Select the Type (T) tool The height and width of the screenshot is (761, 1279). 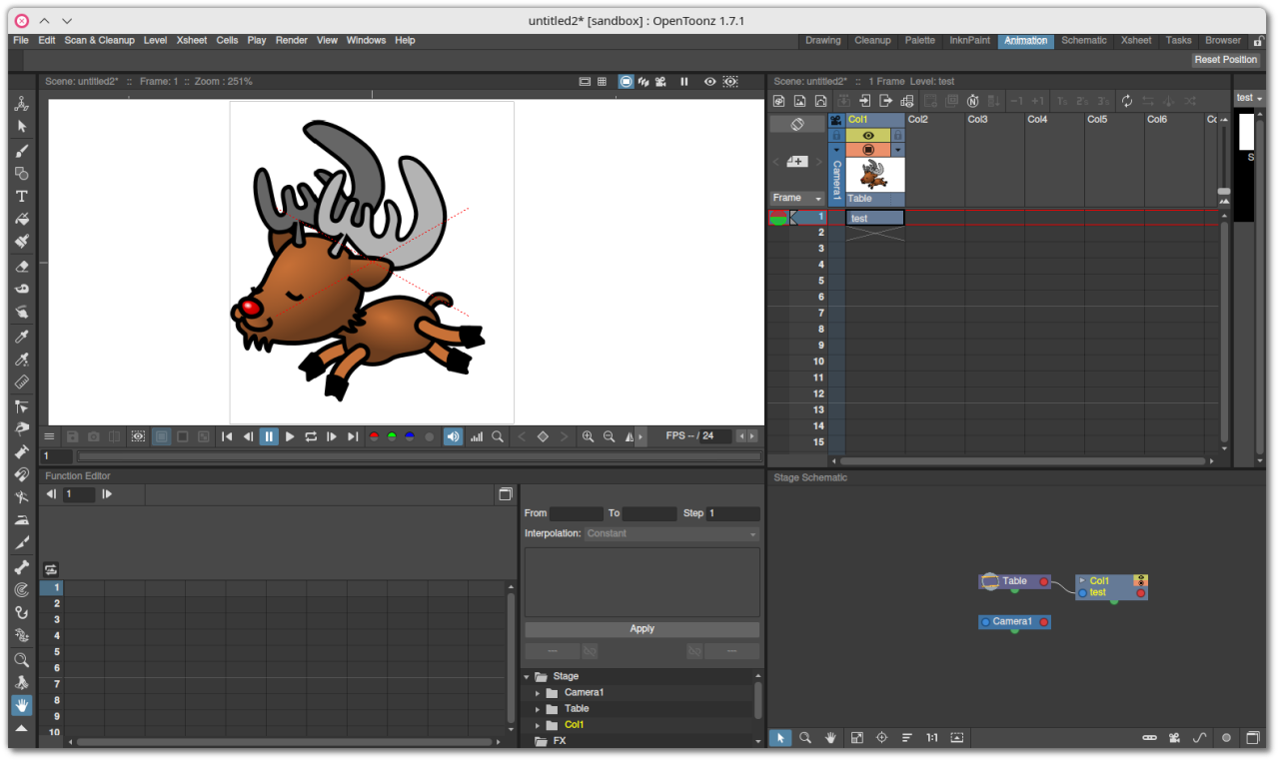[21, 196]
